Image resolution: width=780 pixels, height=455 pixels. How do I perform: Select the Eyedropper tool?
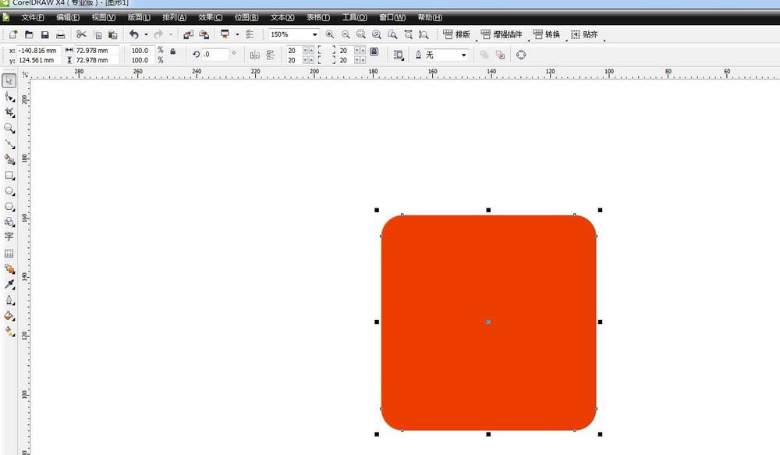click(9, 284)
